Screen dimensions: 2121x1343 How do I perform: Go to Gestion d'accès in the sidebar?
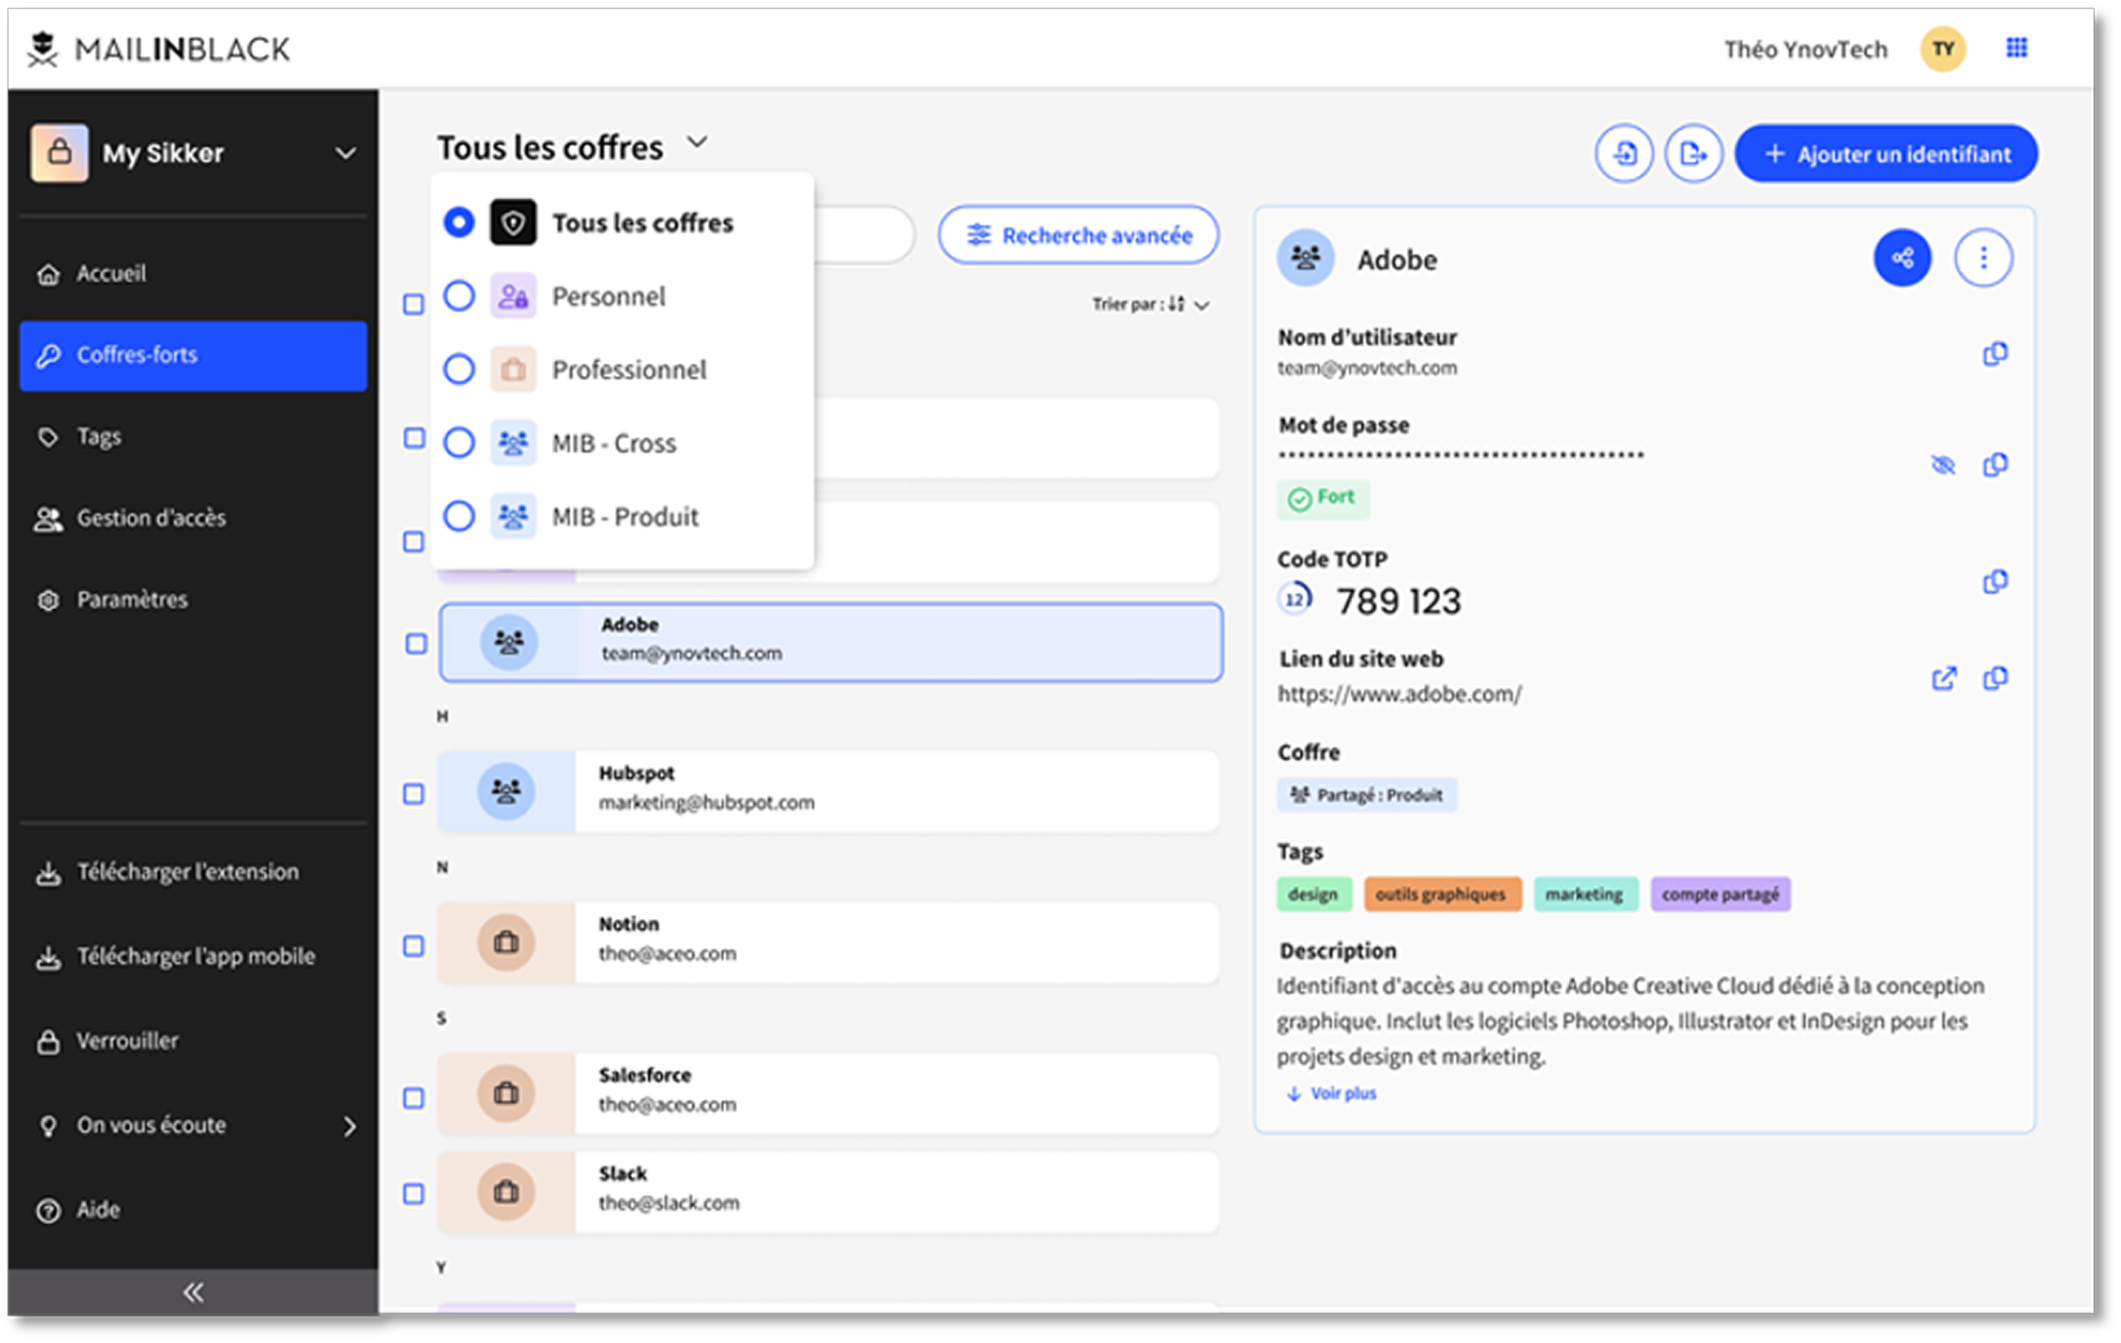(151, 519)
